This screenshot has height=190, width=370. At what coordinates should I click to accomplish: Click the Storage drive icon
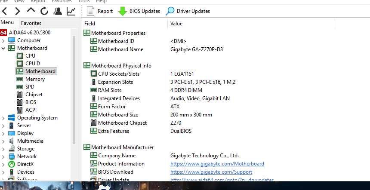click(12, 149)
